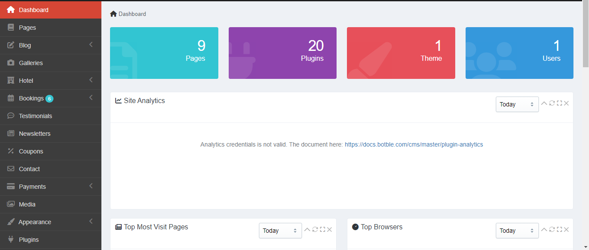Reload the Top Browsers widget

(552, 229)
